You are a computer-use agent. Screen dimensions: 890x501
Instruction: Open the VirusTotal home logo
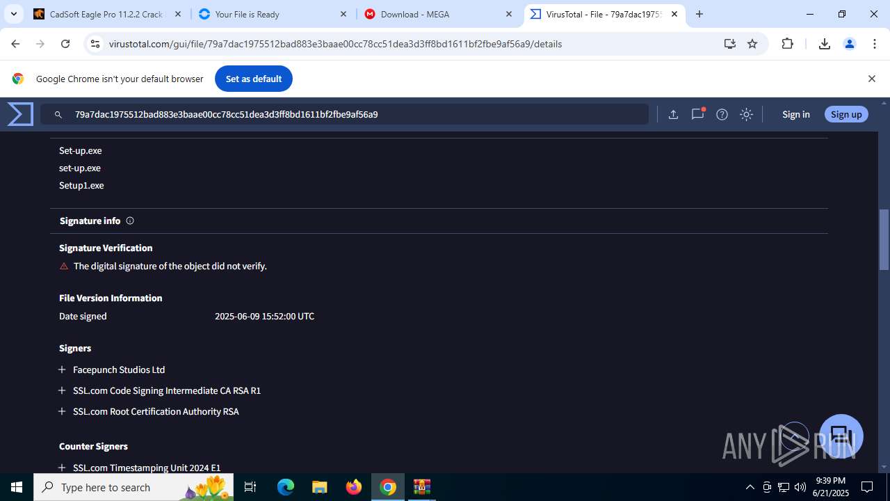coord(20,114)
